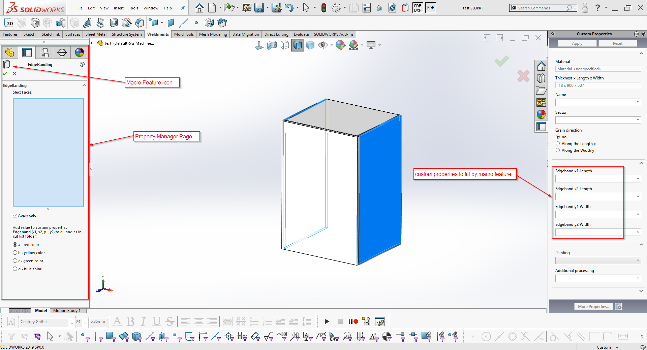Click the 3D sketch icon
This screenshot has width=647, height=350.
[x=9, y=23]
